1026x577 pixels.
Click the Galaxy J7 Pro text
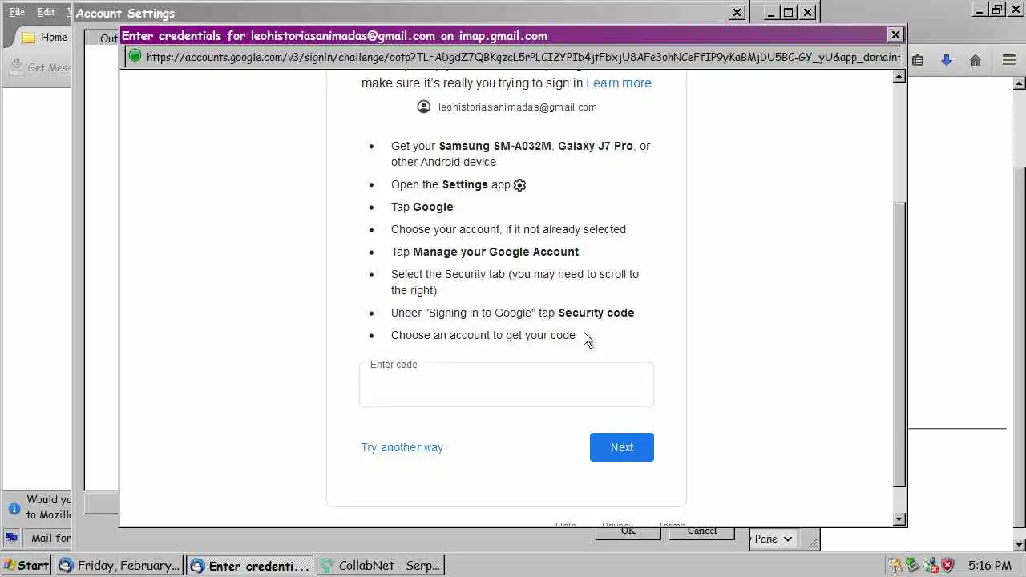coord(596,146)
